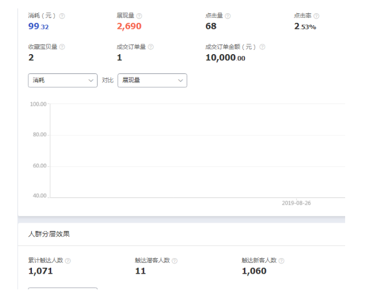This screenshot has height=302, width=365.
Task: Click the help icon next to 触达新客人数
Action: [x=281, y=260]
